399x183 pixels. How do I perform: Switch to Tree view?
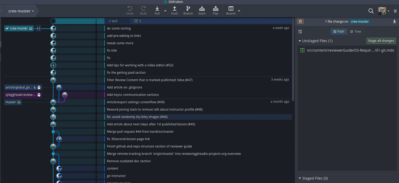[x=355, y=32]
